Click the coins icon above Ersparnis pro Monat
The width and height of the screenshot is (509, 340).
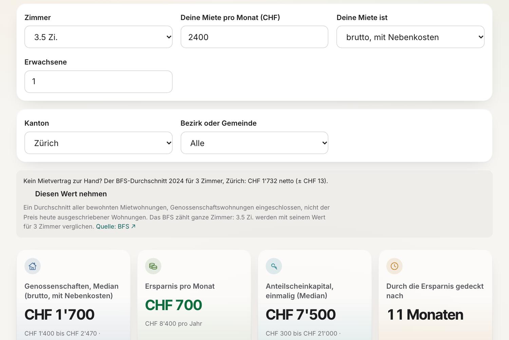tap(153, 266)
